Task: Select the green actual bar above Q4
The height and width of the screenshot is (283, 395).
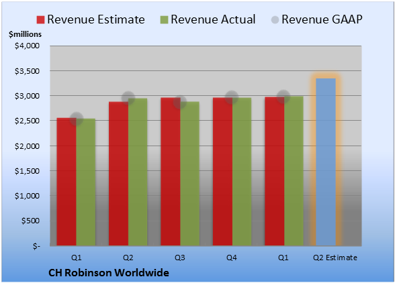Action: click(x=242, y=172)
